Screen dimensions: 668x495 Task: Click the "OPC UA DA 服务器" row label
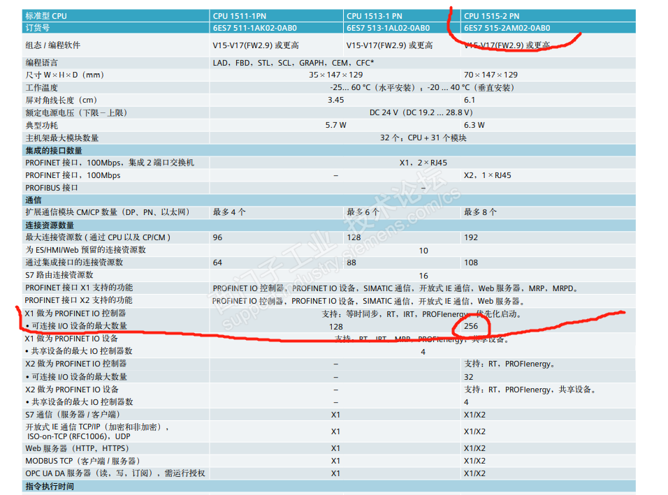coord(115,473)
